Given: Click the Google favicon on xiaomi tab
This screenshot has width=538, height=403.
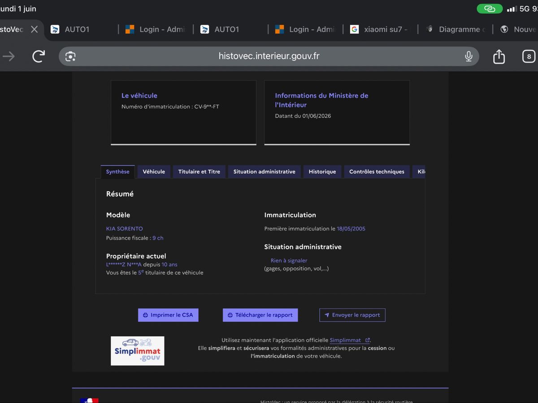Looking at the screenshot, I should click(x=354, y=30).
